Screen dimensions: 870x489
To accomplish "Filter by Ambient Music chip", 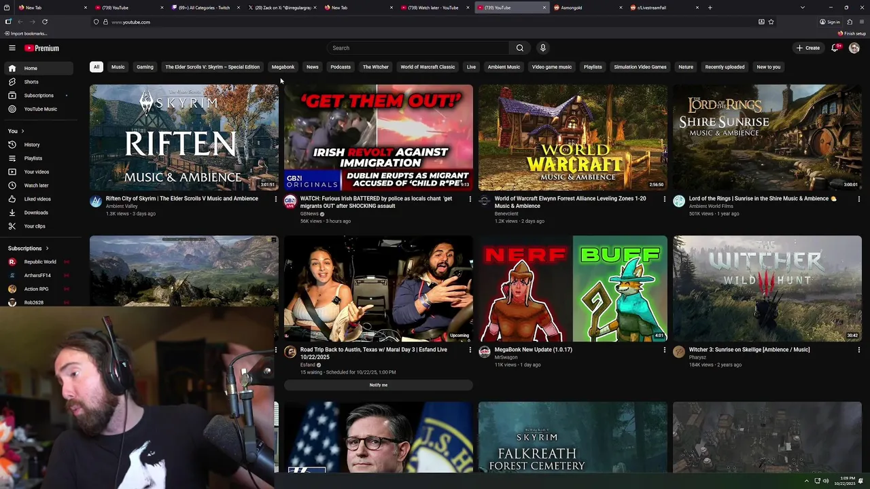I will pos(504,67).
